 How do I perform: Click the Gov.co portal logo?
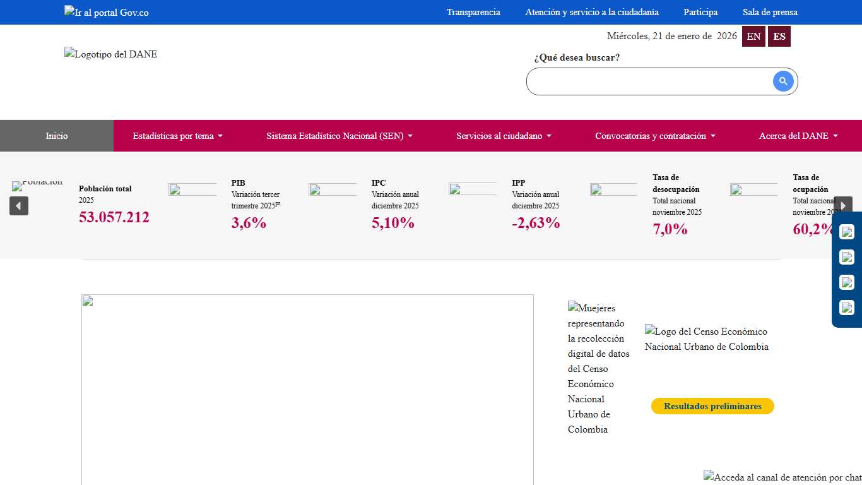(x=107, y=12)
